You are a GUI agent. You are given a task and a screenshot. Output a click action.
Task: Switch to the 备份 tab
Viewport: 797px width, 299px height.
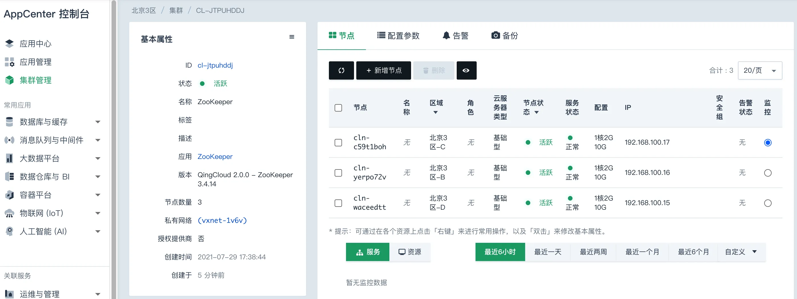pos(505,36)
